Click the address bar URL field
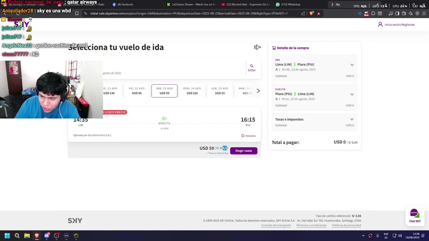Screen dimensions: 429x241 [189, 13]
